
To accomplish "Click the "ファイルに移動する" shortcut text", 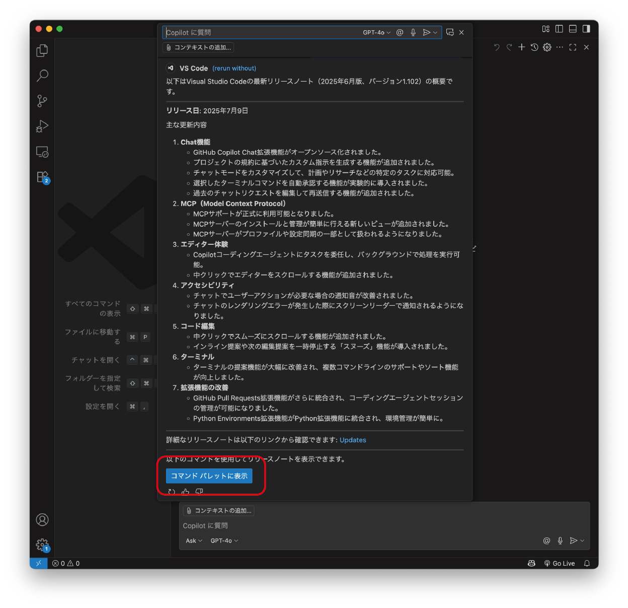I will click(93, 337).
